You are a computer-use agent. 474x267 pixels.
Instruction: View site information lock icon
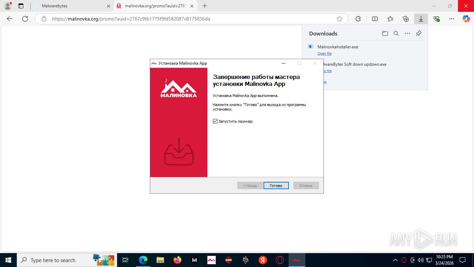(x=44, y=19)
